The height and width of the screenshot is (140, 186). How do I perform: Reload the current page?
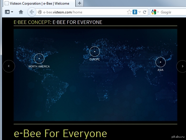(x=144, y=12)
